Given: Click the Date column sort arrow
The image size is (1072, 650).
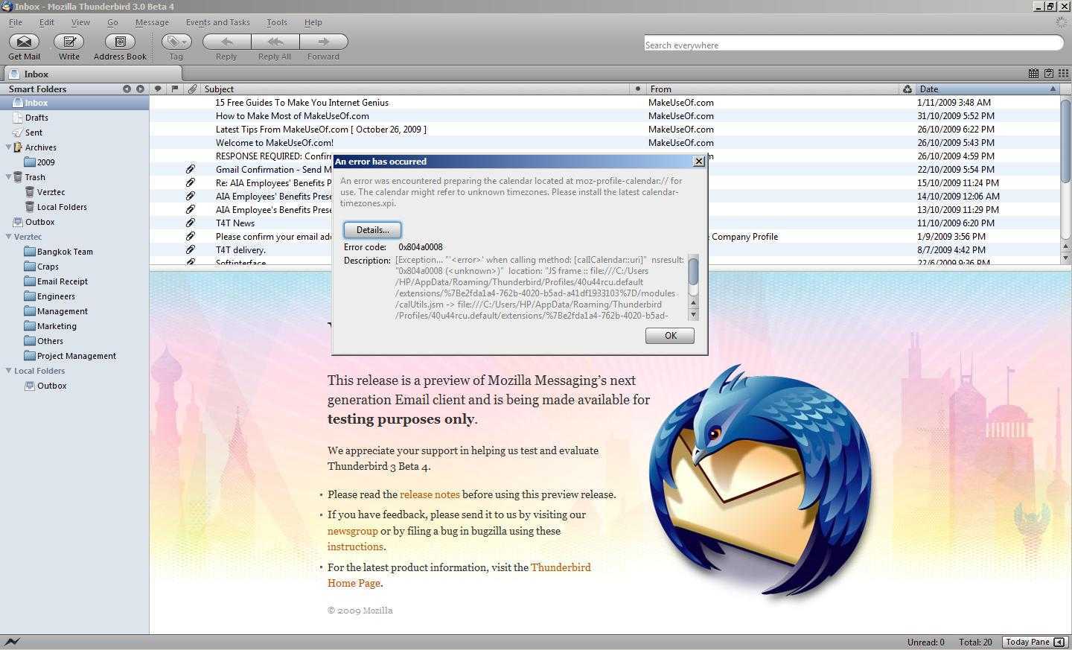Looking at the screenshot, I should click(x=1053, y=89).
